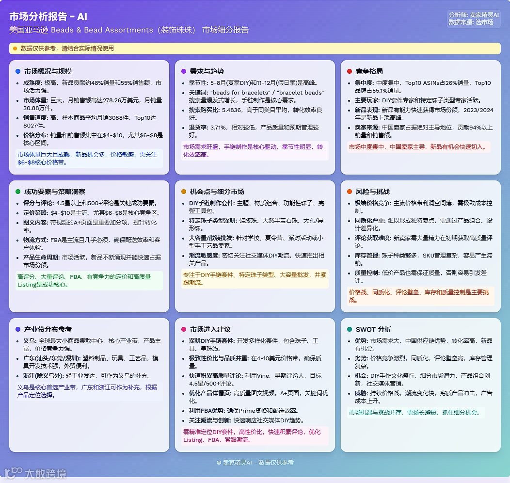Click the 广东(汕头/东莞/深圳) bullet
This screenshot has height=483, width=510.
pyautogui.click(x=91, y=362)
